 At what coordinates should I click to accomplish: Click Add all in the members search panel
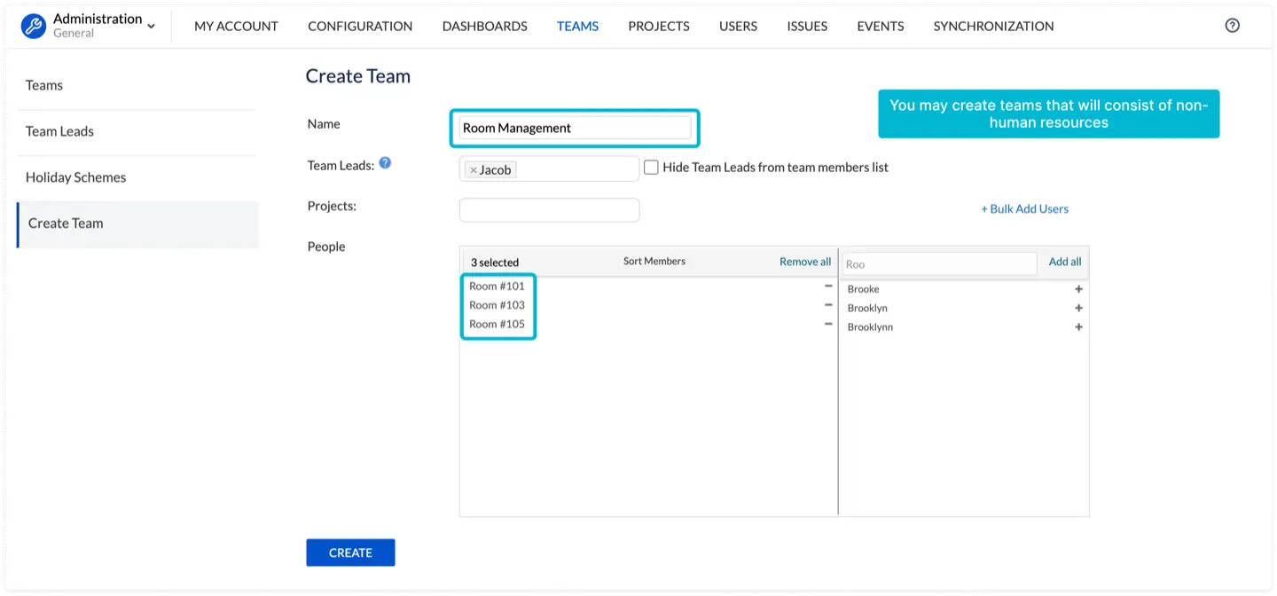(x=1063, y=262)
